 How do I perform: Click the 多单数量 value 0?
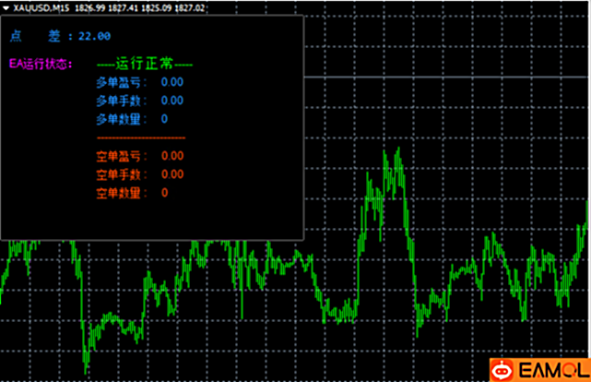pos(164,119)
